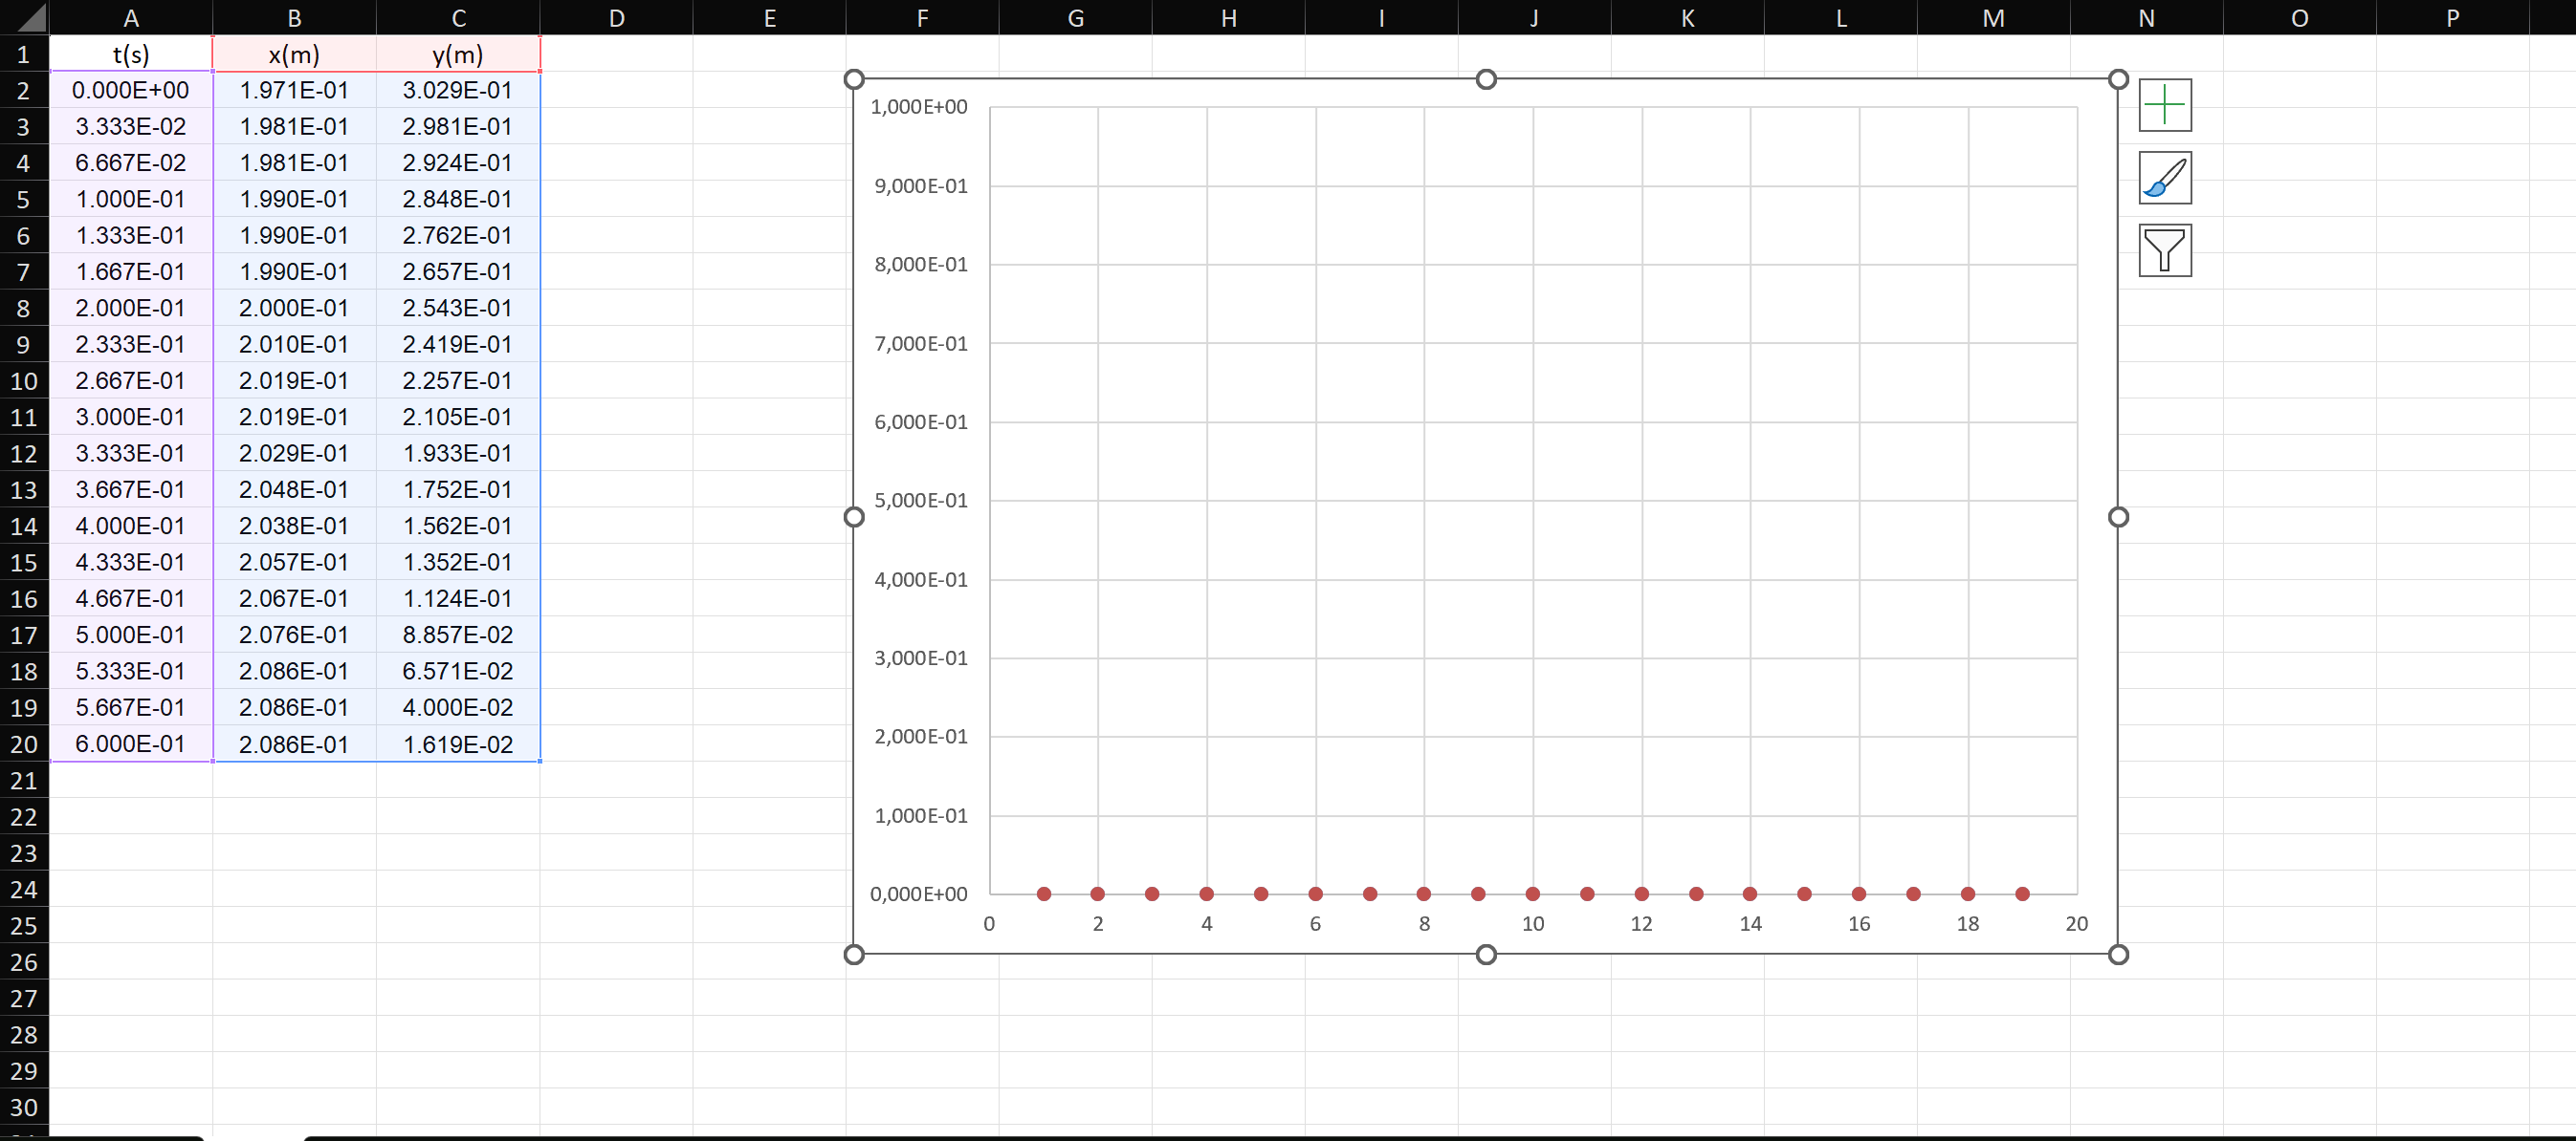Select column A header

click(131, 17)
